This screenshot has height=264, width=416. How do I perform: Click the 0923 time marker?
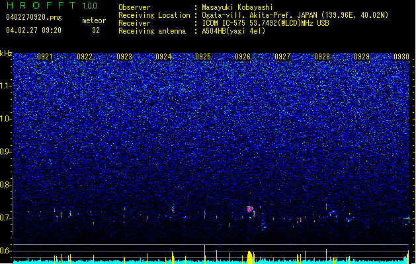pyautogui.click(x=124, y=57)
